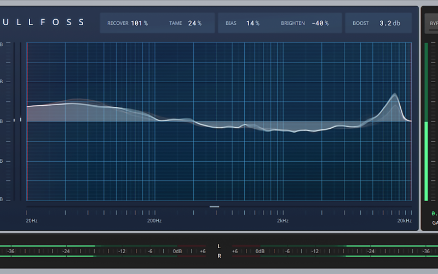Click the Brighten value -40 %
The image size is (438, 274).
(x=320, y=23)
